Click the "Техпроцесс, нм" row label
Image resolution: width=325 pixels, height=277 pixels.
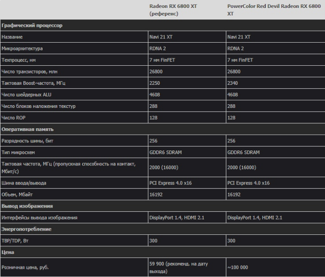19,60
